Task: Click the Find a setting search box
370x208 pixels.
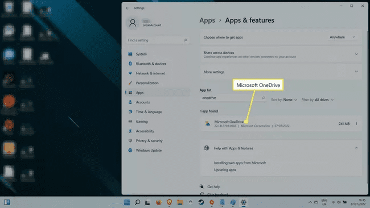Action: click(x=158, y=40)
